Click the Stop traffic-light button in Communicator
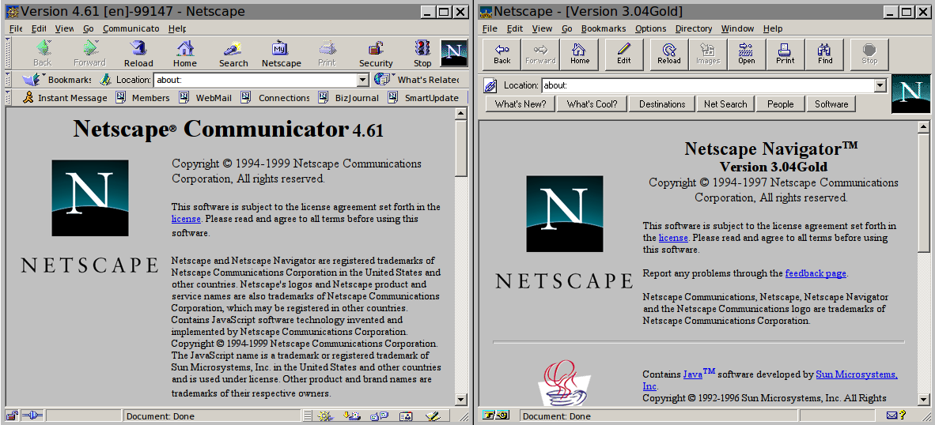 422,54
